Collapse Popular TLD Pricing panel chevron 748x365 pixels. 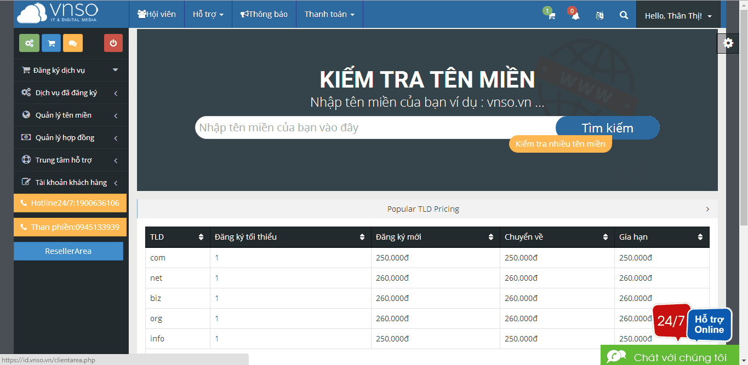[707, 209]
